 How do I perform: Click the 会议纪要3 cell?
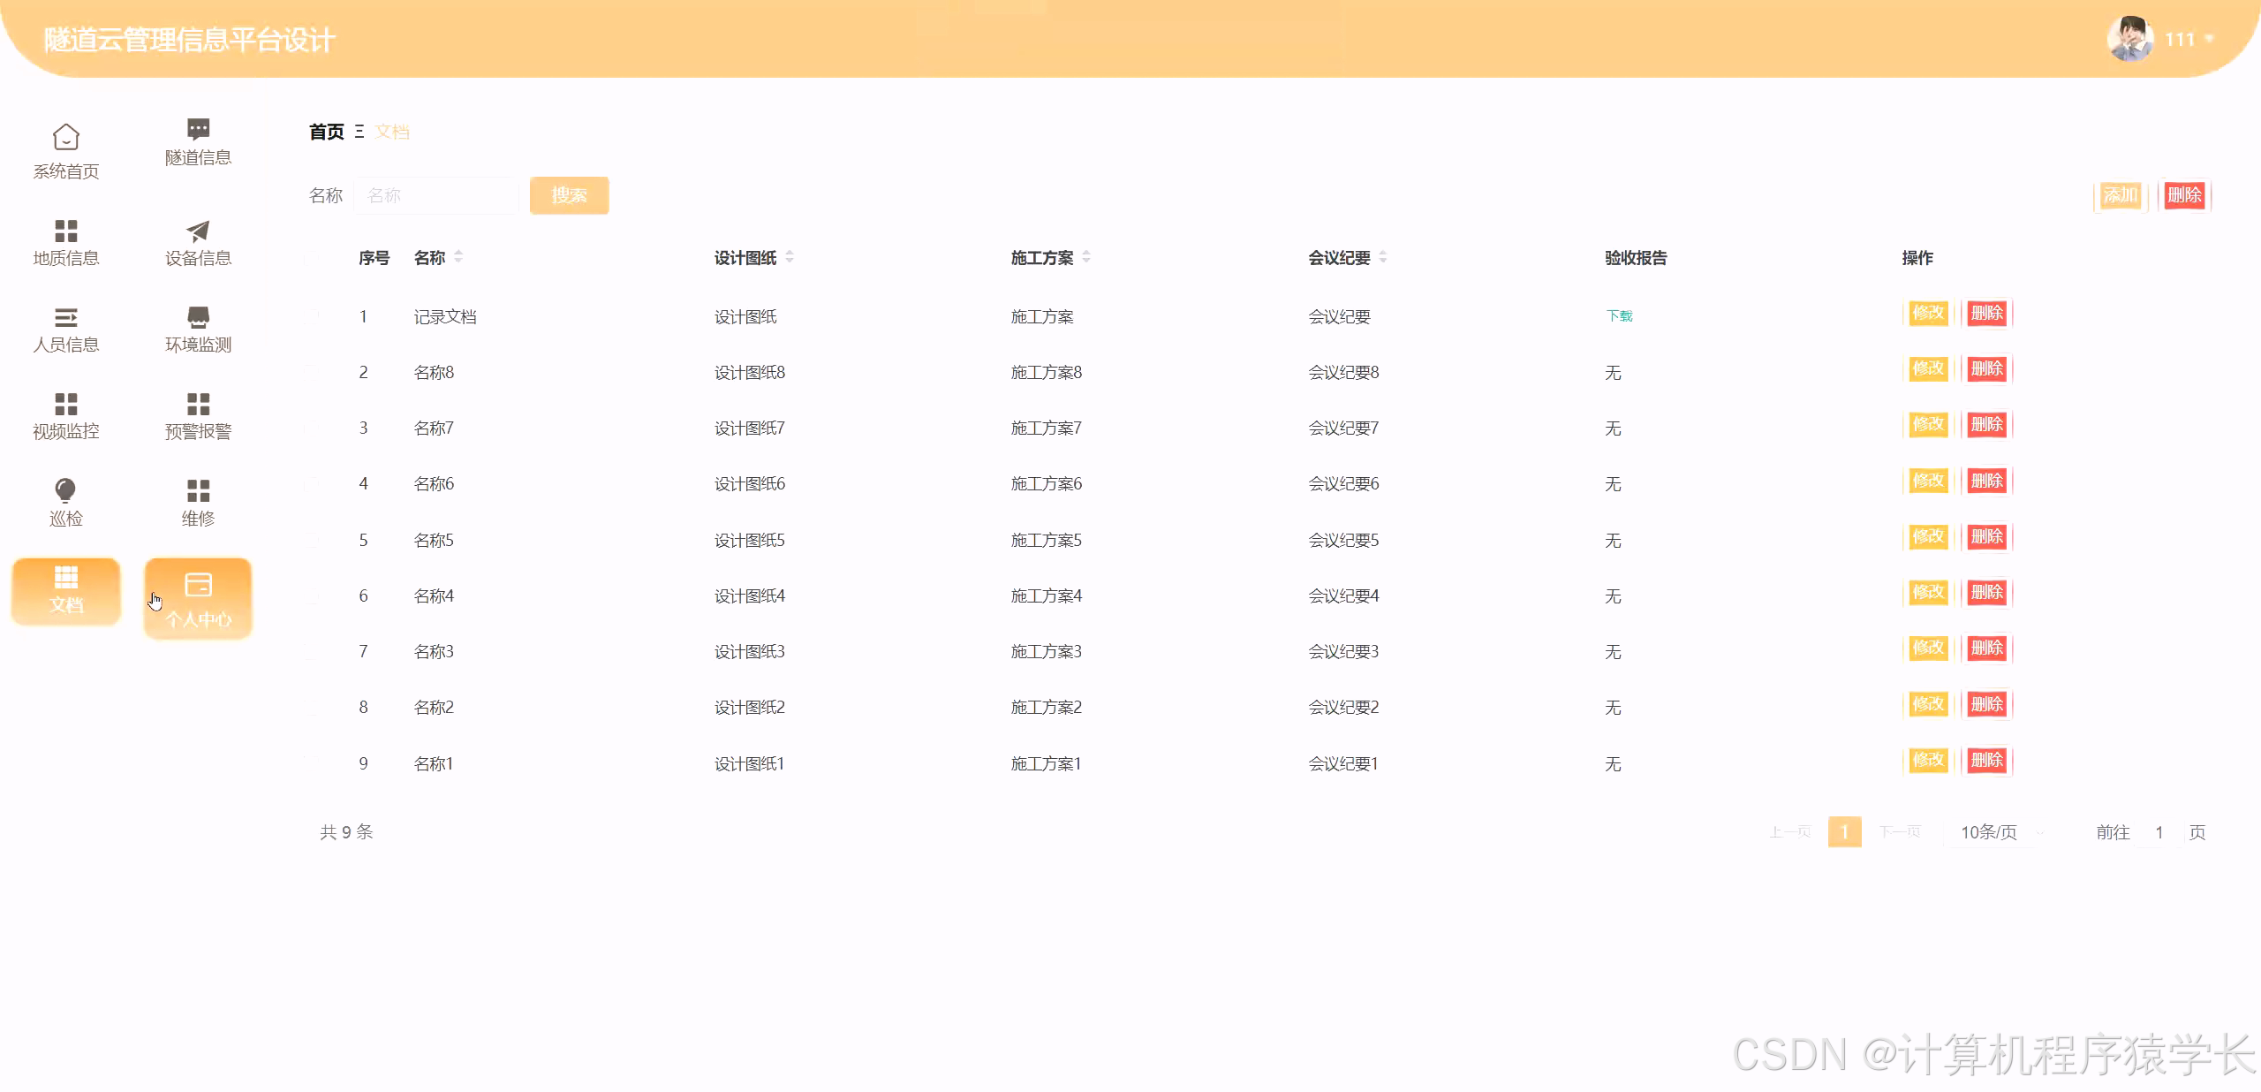click(x=1343, y=651)
